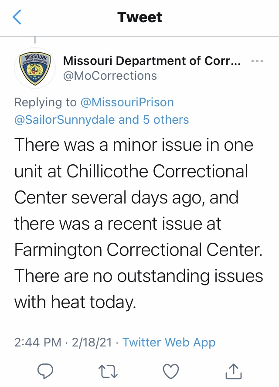Screen dimensions: 279x387
Task: Tap "Farmington Correctional Center" in the tweet text
Action: tap(138, 250)
